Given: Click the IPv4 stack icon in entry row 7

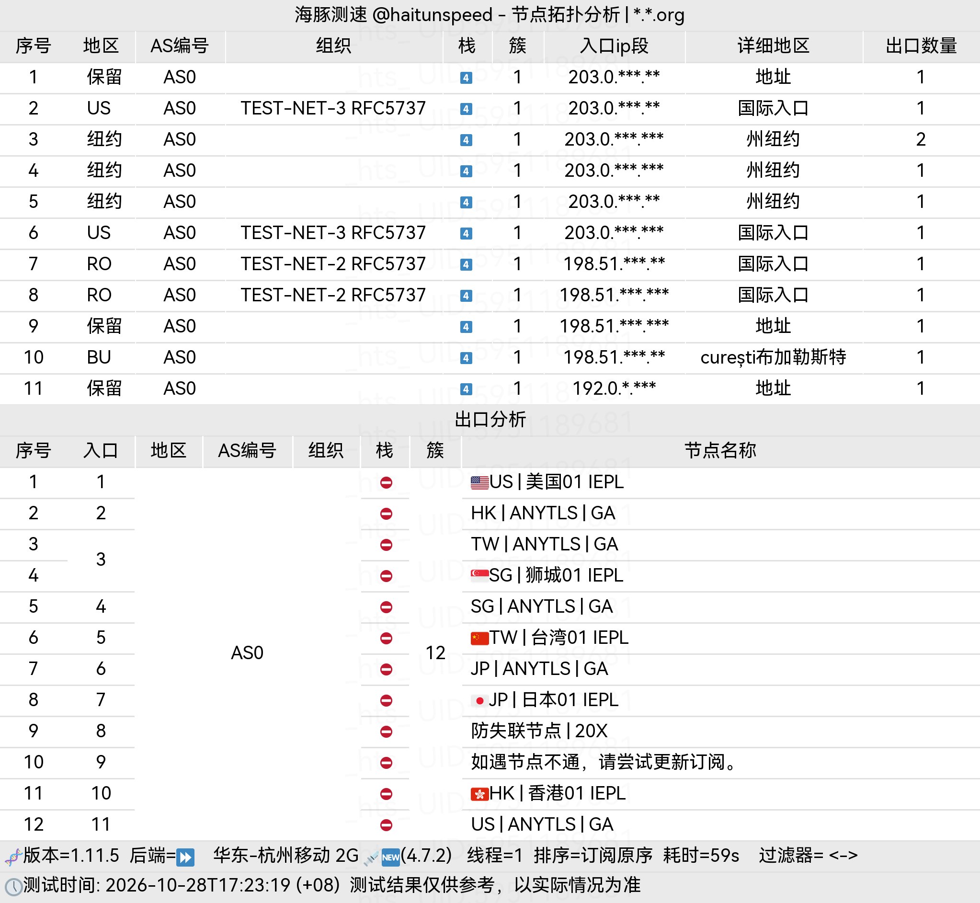Looking at the screenshot, I should [466, 264].
